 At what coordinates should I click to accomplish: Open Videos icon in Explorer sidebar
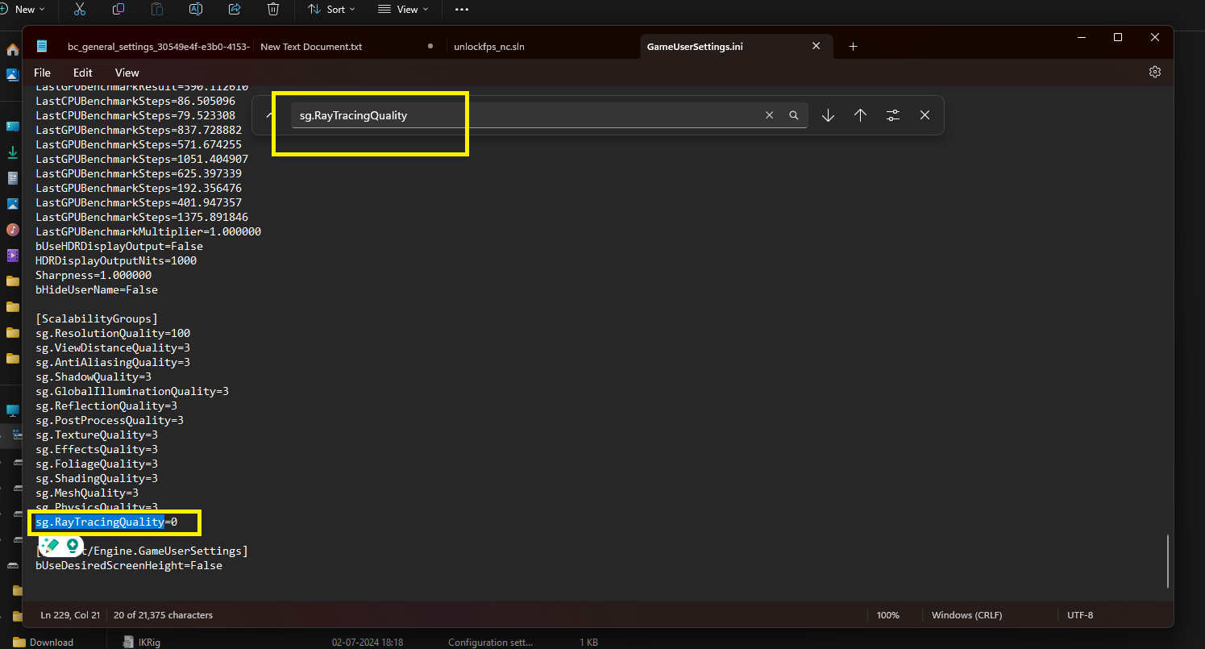click(12, 256)
